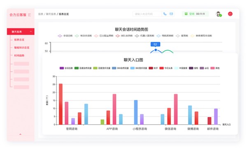
Task: Toggle pink 其他 legend swatch
Action: (x=213, y=68)
